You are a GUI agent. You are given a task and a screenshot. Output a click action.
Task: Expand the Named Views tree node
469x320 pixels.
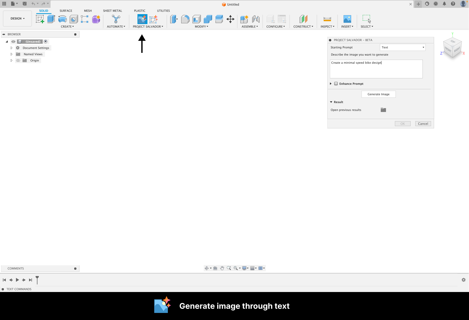pyautogui.click(x=12, y=54)
